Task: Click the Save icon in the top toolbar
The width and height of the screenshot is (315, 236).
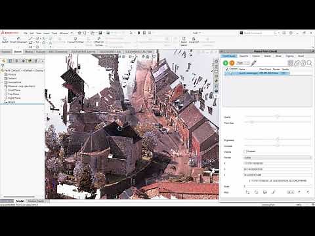Action: click(100, 33)
